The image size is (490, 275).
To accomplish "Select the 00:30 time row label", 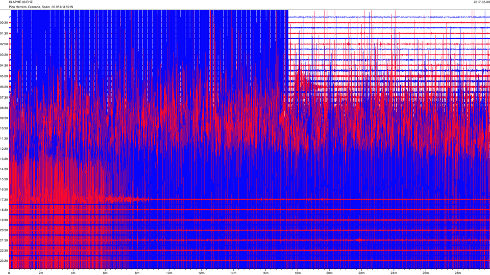I will tap(4, 23).
